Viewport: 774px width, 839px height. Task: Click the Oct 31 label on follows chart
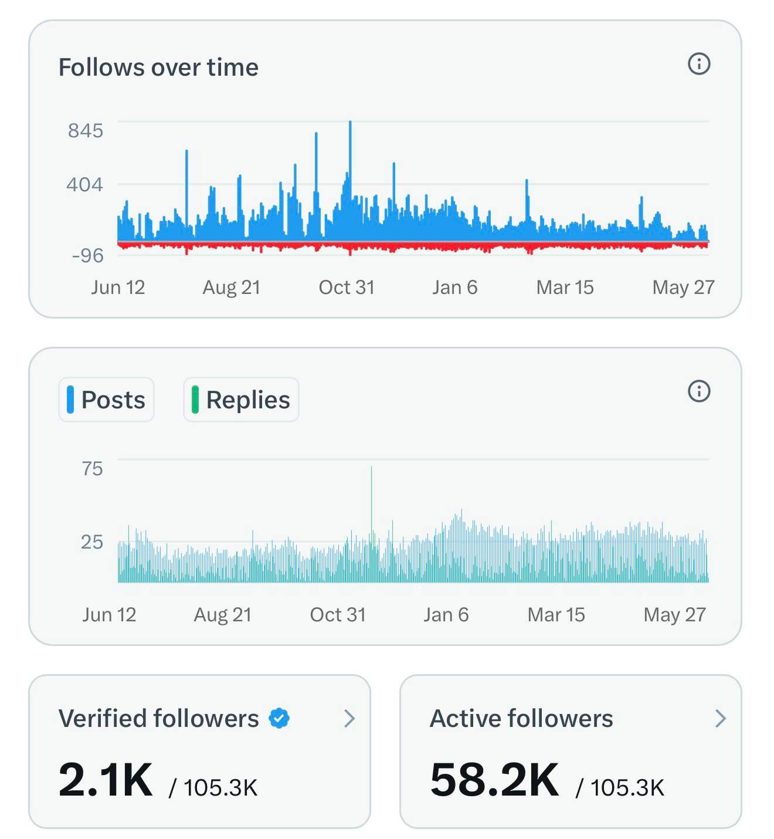[347, 287]
